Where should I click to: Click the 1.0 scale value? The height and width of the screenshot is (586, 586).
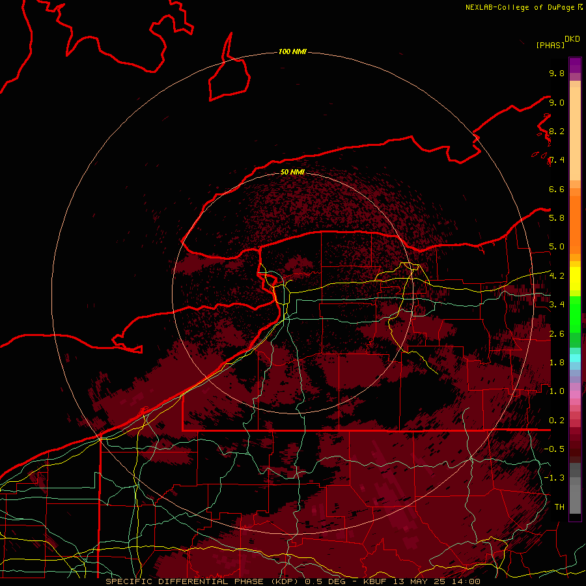coord(557,391)
